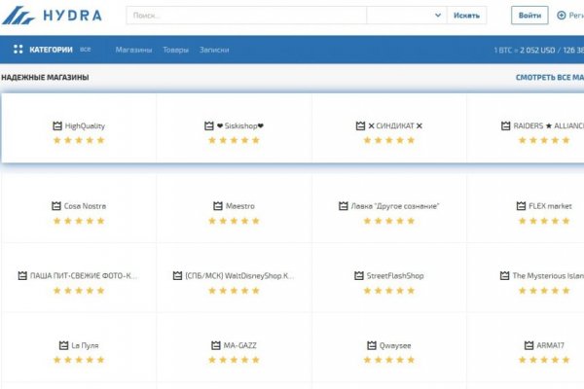584x389 pixels.
Task: Expand the 'все' categories selector
Action: click(86, 49)
